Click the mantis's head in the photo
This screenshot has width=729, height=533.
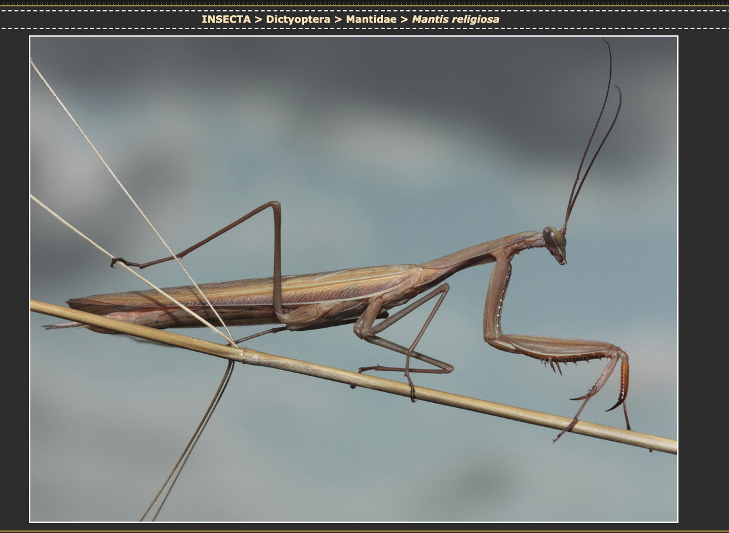pos(555,243)
